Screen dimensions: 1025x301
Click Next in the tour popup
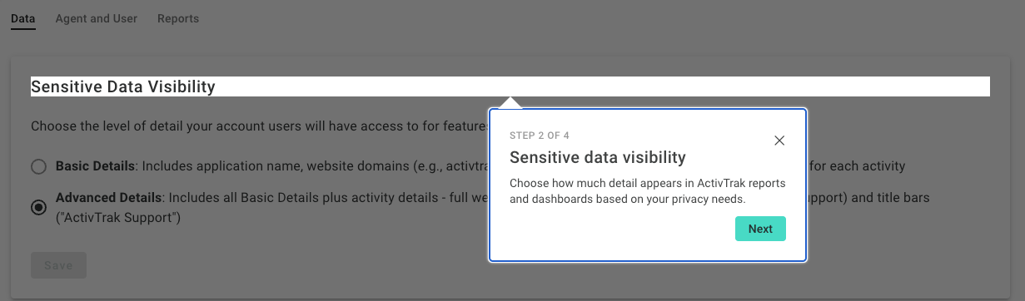[760, 229]
